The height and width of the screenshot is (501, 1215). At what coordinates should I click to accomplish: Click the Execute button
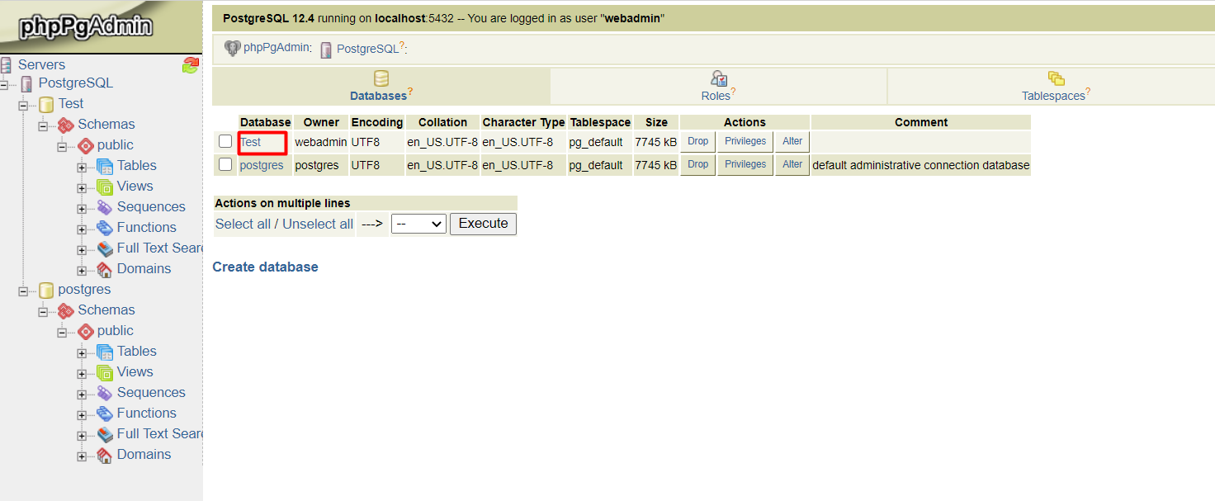pos(484,224)
